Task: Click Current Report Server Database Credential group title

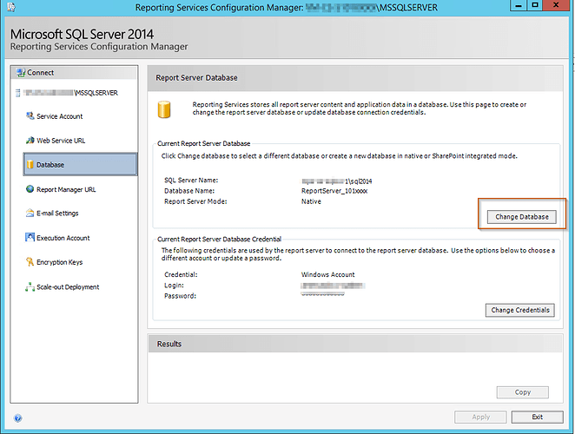Action: (219, 240)
